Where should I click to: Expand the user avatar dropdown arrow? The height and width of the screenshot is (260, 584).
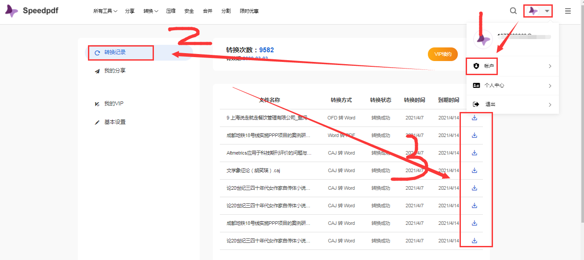tap(547, 11)
